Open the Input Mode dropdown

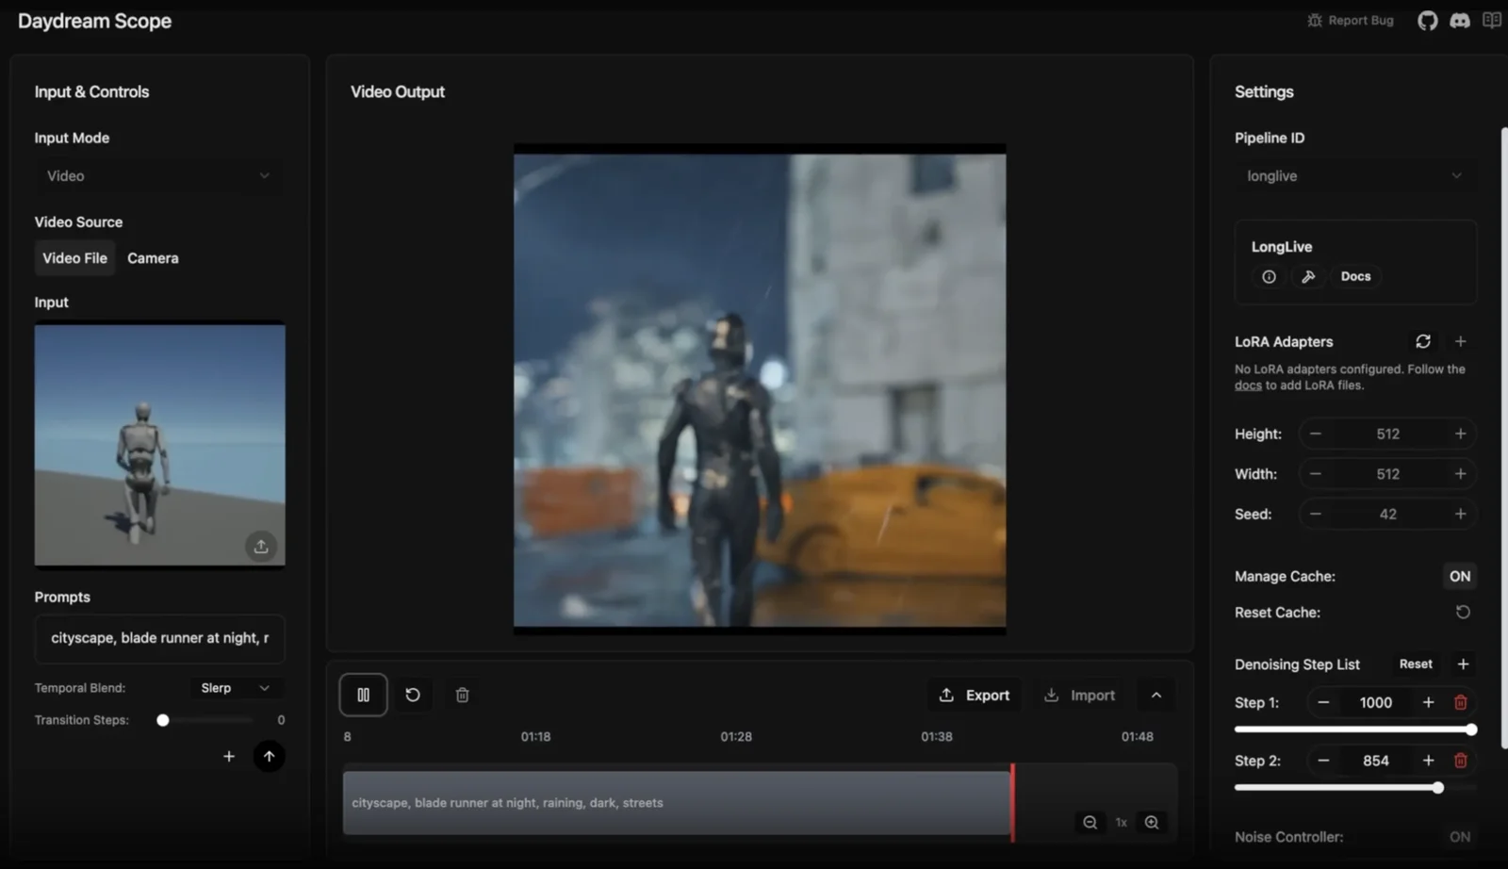pos(158,175)
